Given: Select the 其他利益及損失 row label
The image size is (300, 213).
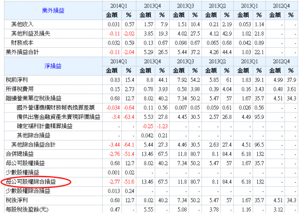Looking at the screenshot, I should pyautogui.click(x=30, y=33).
